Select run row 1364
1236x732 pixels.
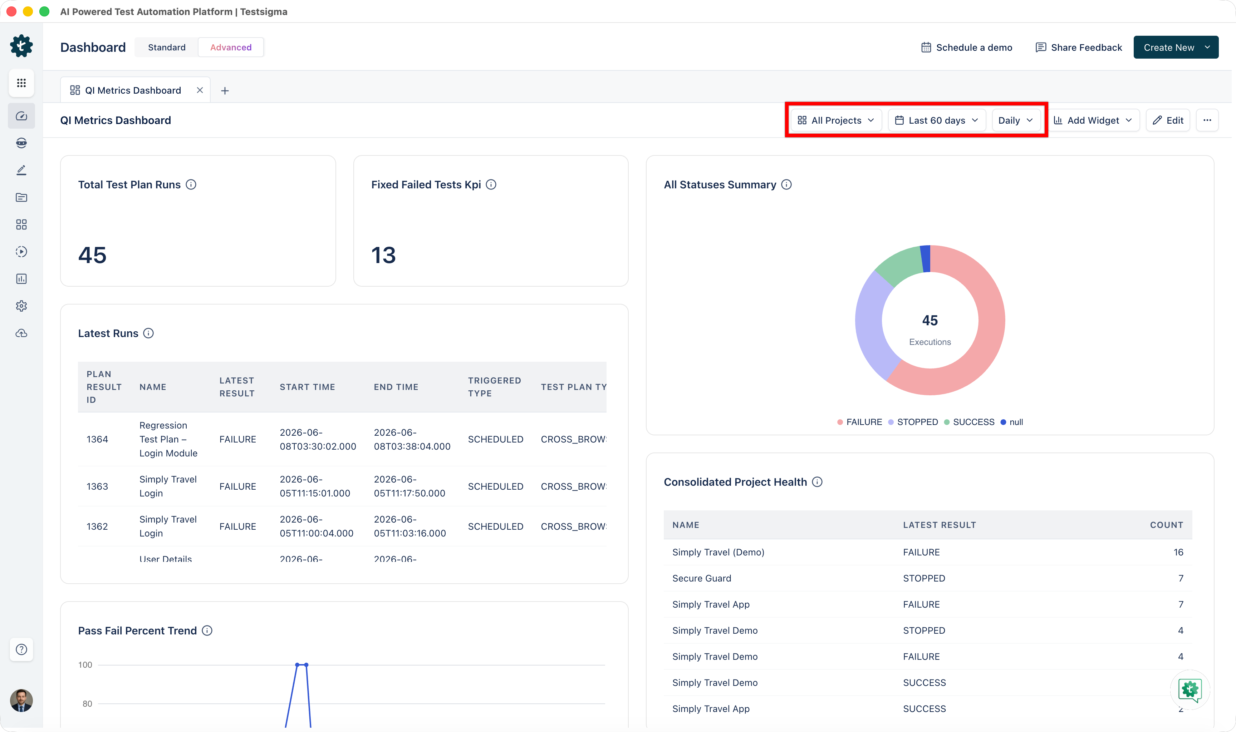point(342,439)
